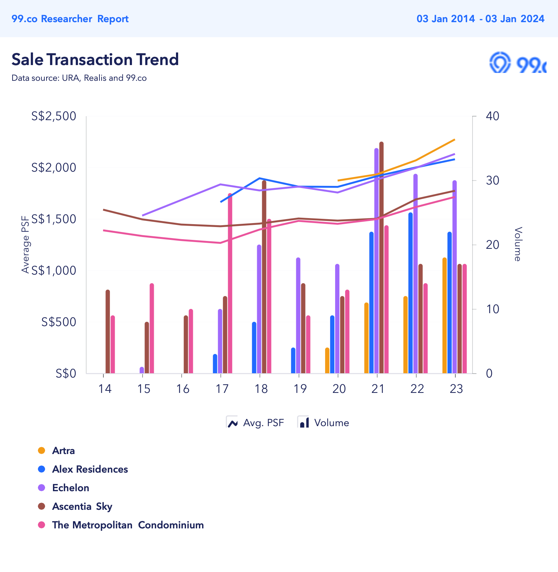
Task: Click the S$2,000 axis label
Action: point(54,168)
